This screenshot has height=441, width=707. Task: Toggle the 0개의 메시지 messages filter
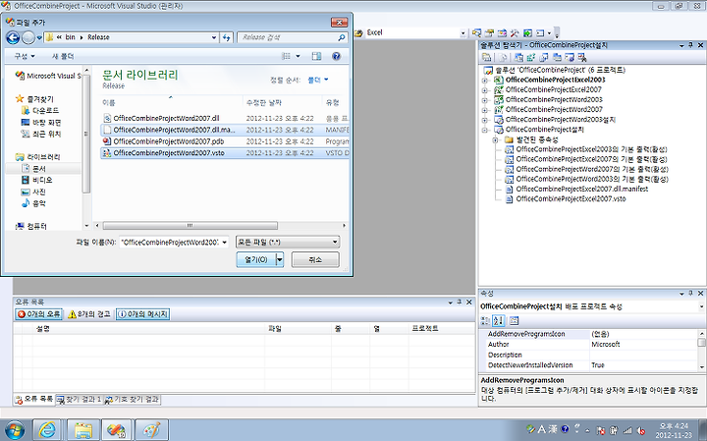point(142,314)
